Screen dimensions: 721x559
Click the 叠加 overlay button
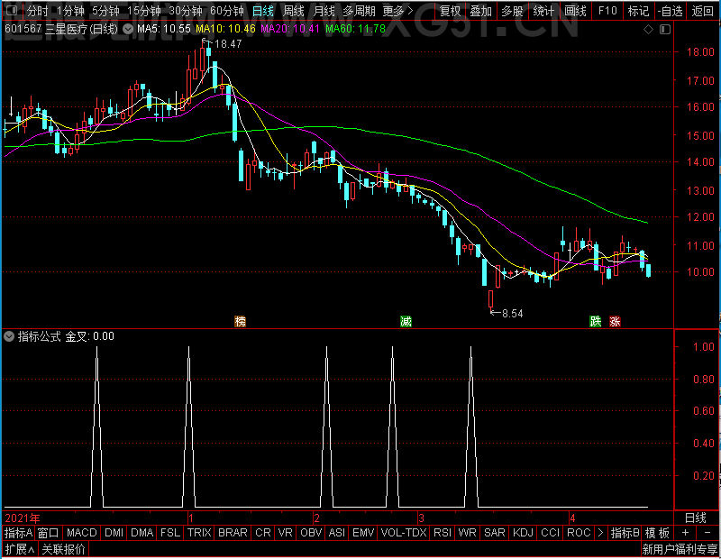click(x=481, y=11)
